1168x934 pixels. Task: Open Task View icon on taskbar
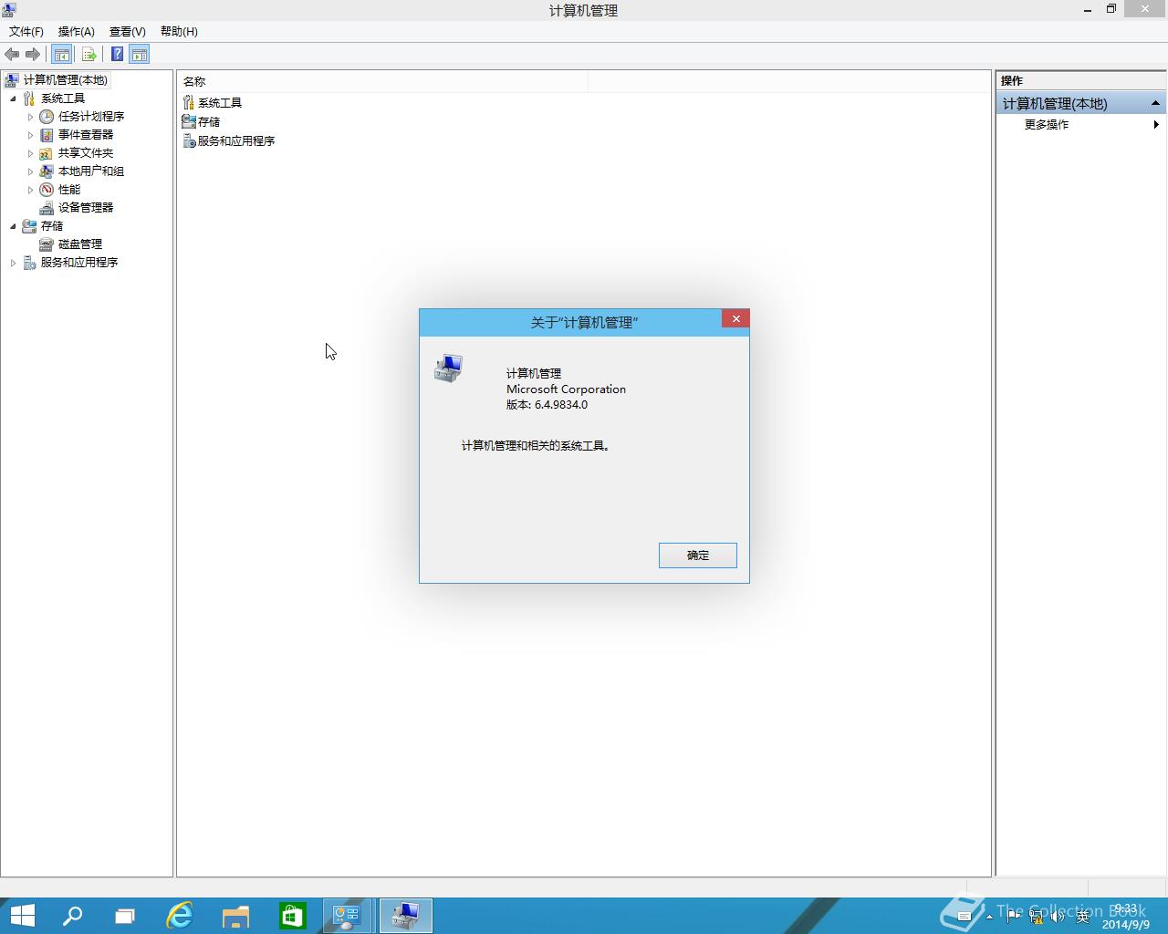click(125, 916)
